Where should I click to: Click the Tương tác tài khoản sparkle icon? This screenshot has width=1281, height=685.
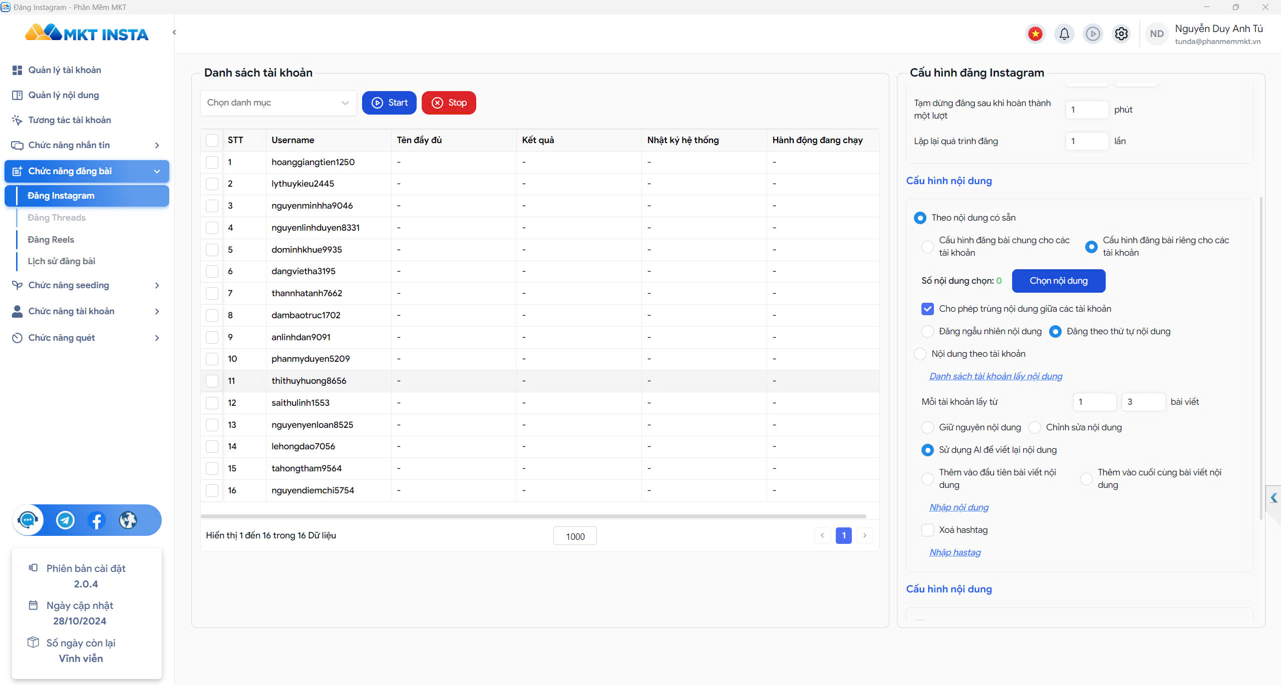click(17, 120)
